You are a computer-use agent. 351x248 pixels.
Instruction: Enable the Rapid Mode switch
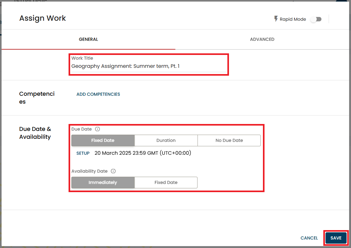tap(316, 19)
